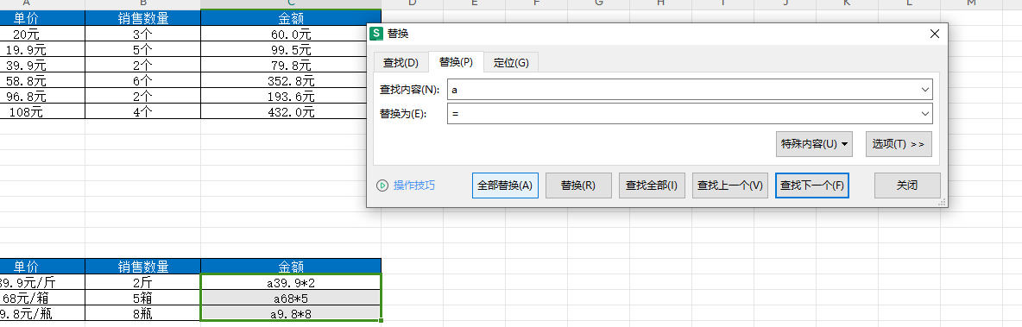Select cell with 68元/箱

point(42,299)
